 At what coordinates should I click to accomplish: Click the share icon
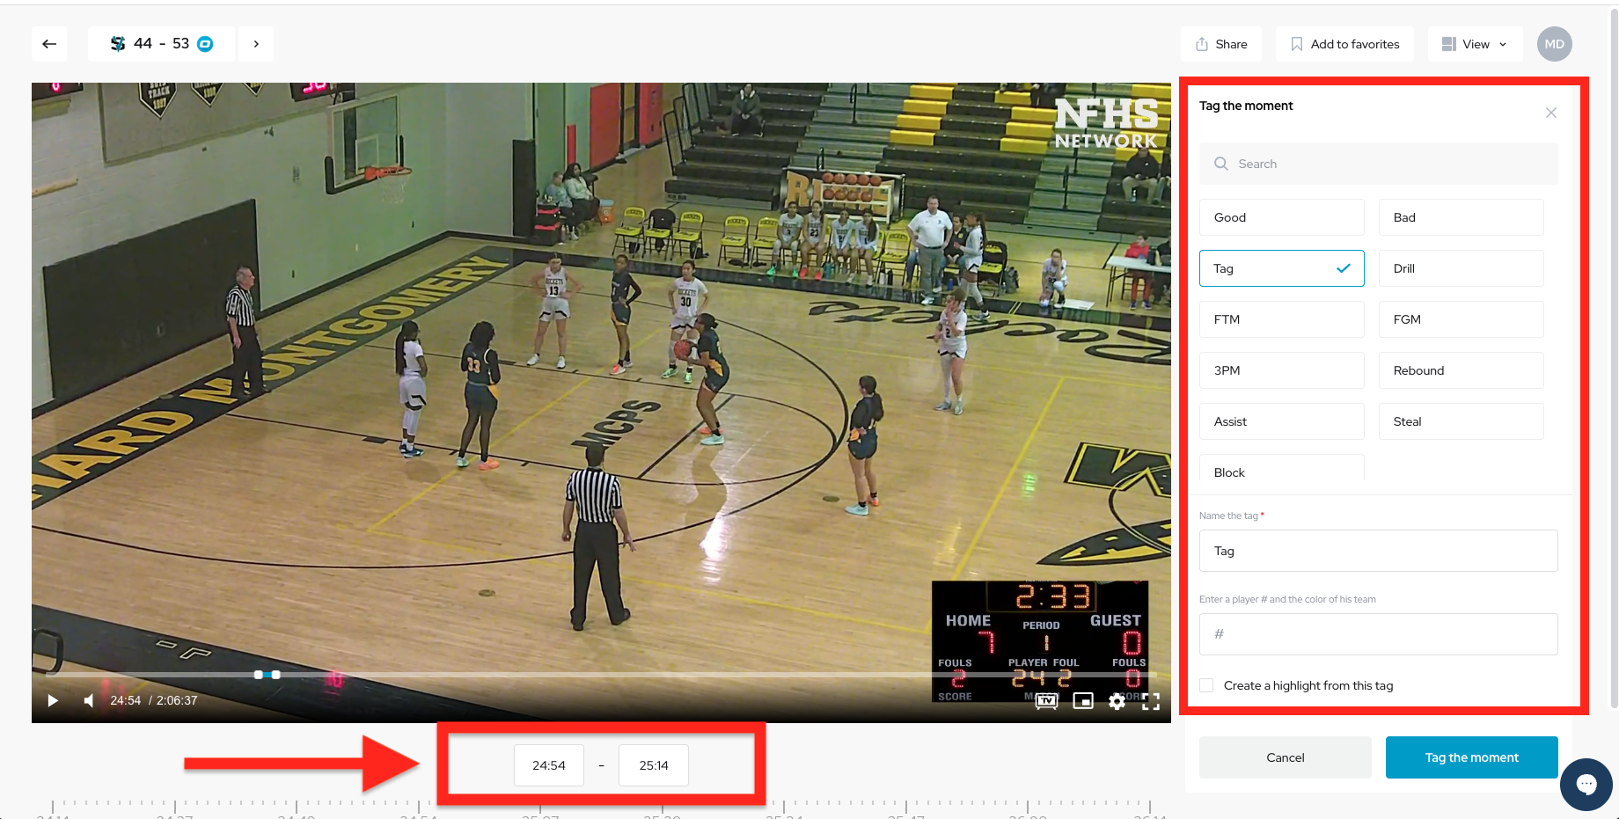click(x=1202, y=44)
